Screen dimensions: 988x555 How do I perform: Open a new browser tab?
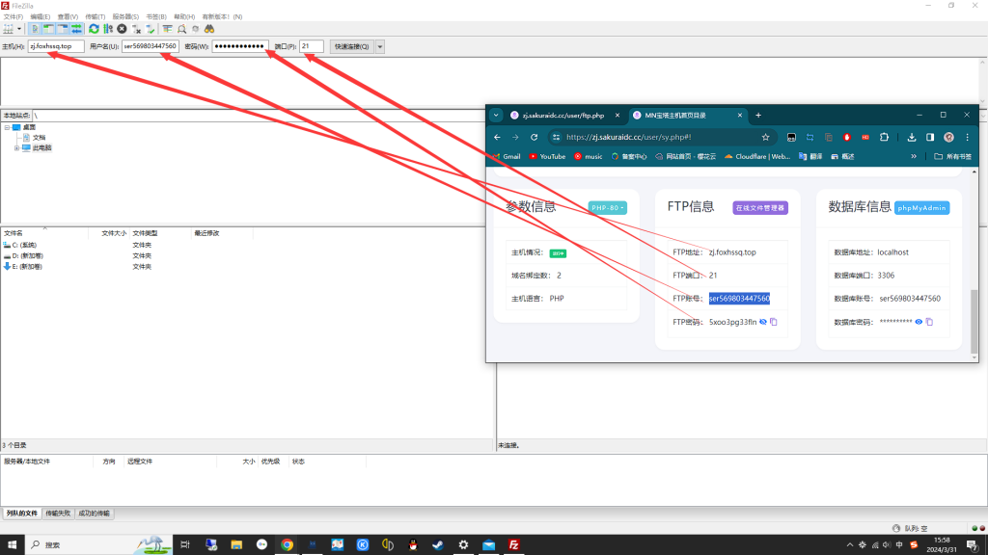click(x=758, y=116)
